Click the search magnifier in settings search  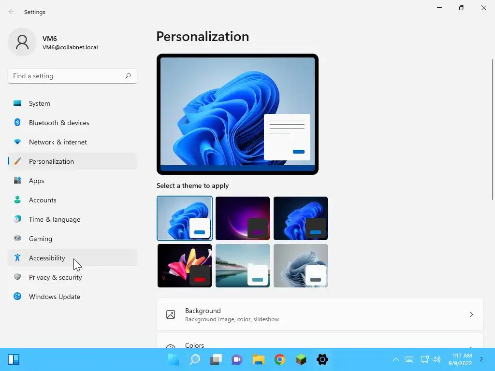coord(128,76)
